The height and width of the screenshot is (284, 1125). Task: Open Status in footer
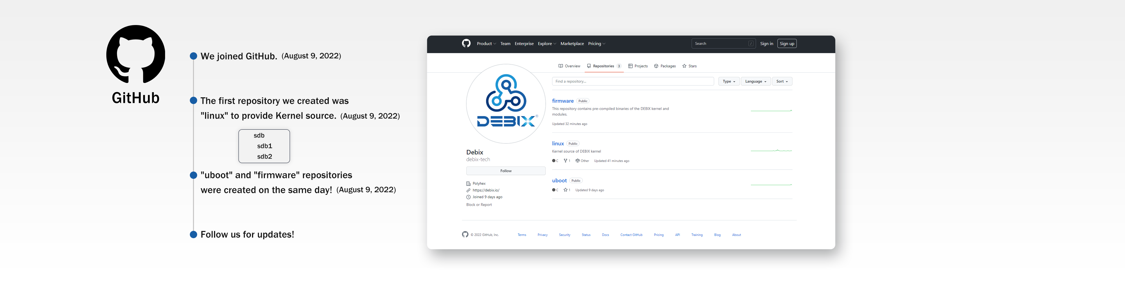586,235
